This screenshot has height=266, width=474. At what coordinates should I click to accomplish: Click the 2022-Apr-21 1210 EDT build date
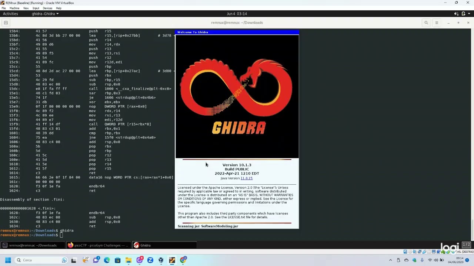click(237, 173)
